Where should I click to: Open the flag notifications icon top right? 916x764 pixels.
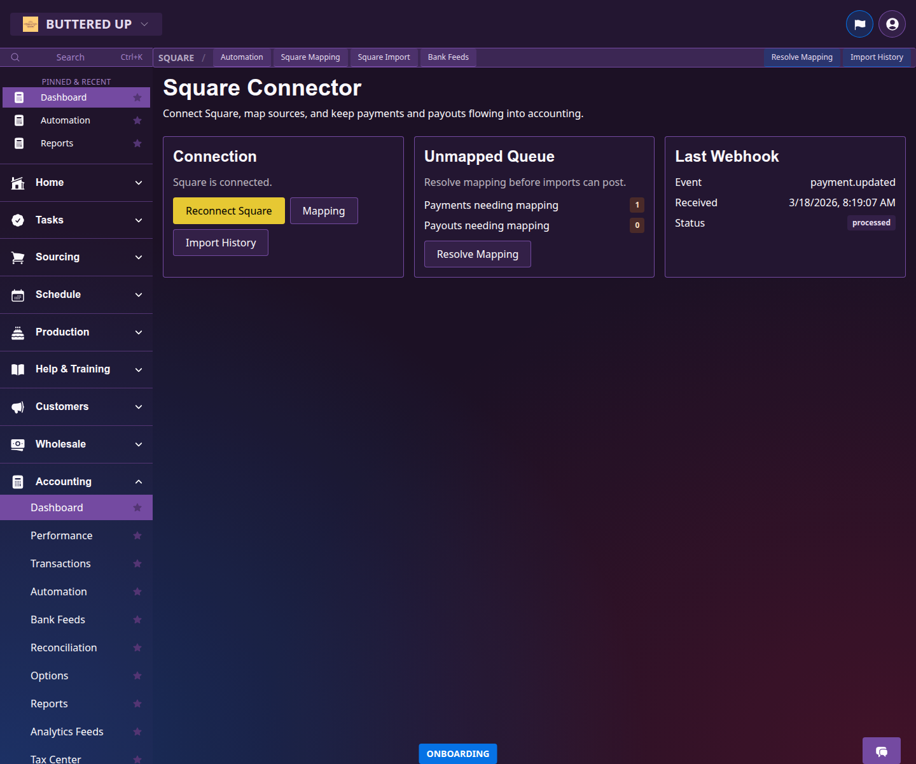[x=859, y=24]
